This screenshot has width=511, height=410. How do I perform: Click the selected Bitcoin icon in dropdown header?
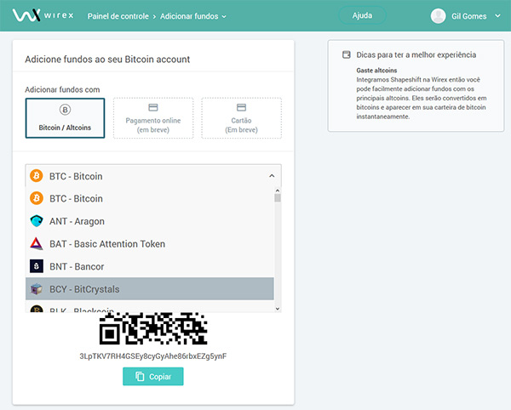point(37,176)
